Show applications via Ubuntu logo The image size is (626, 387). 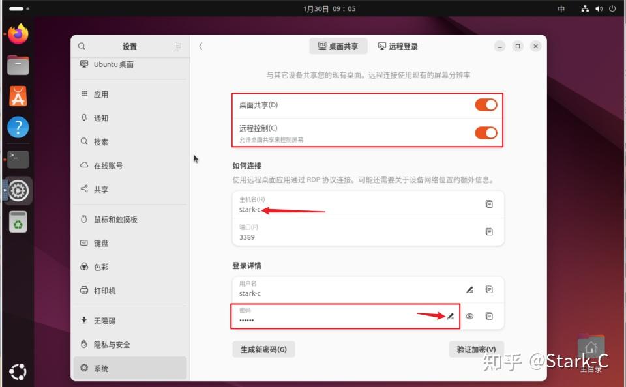coord(18,371)
